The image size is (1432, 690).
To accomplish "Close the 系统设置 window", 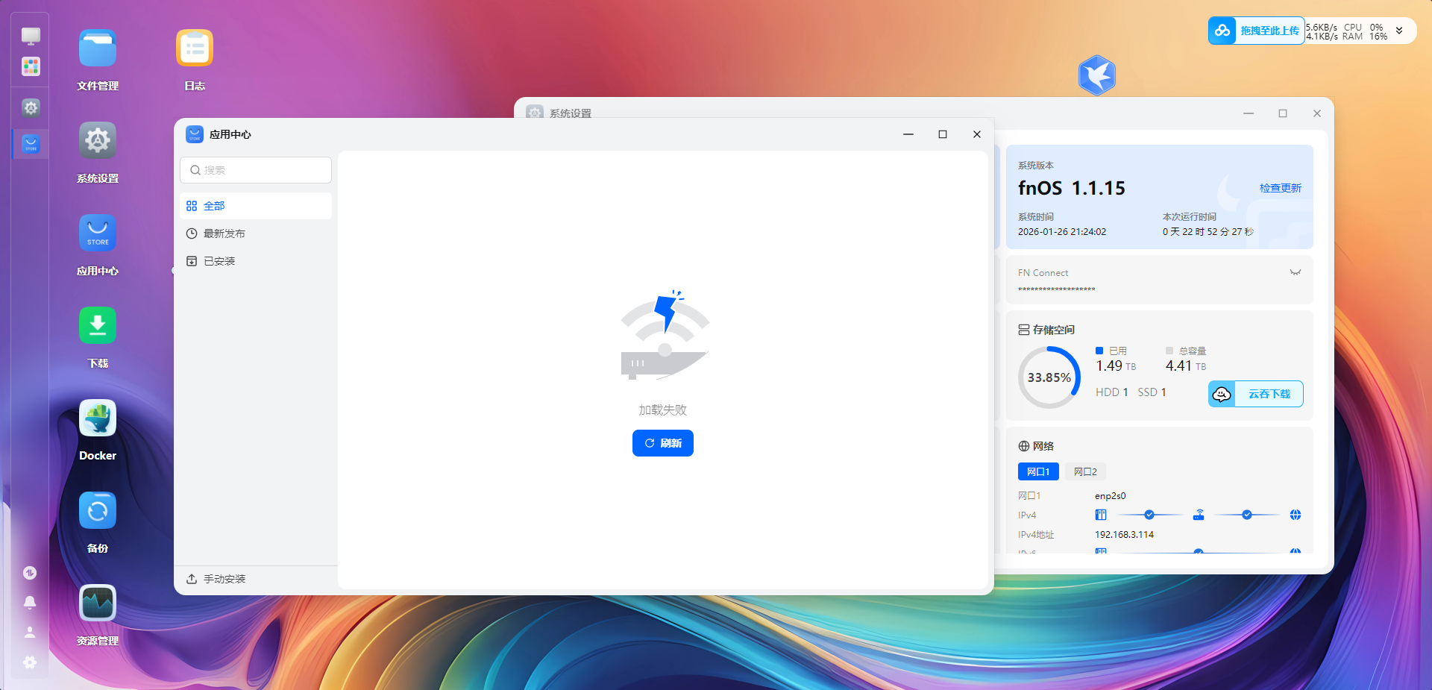I will point(1317,113).
